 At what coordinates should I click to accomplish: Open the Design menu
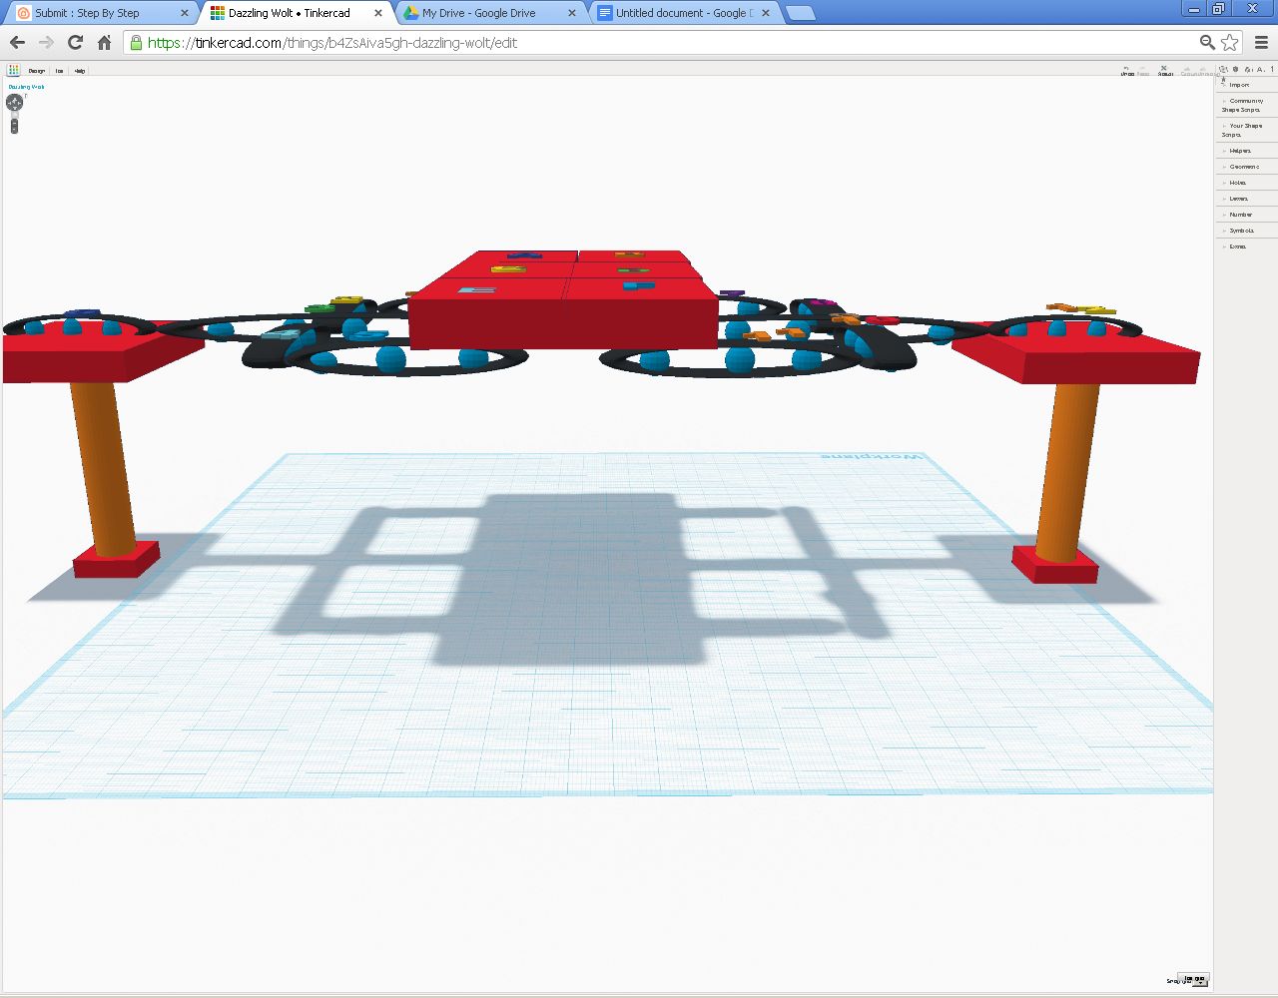37,71
